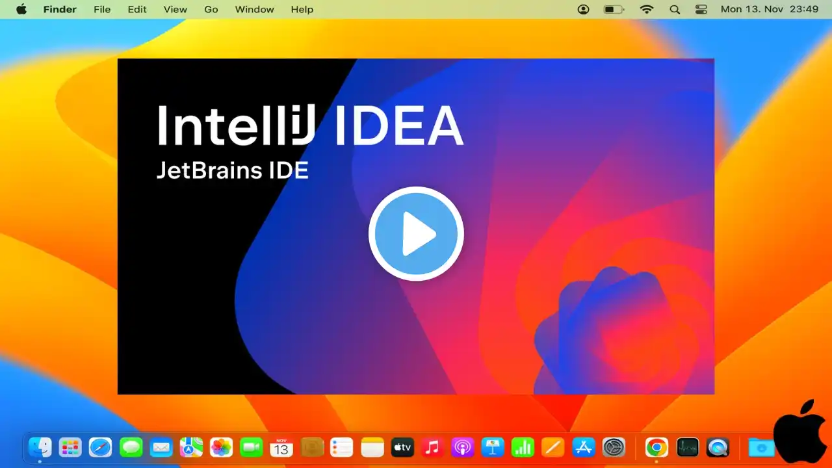Open Google Chrome from the dock
This screenshot has height=468, width=832.
(x=656, y=447)
